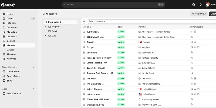Click the Shopify logo

(8, 5)
